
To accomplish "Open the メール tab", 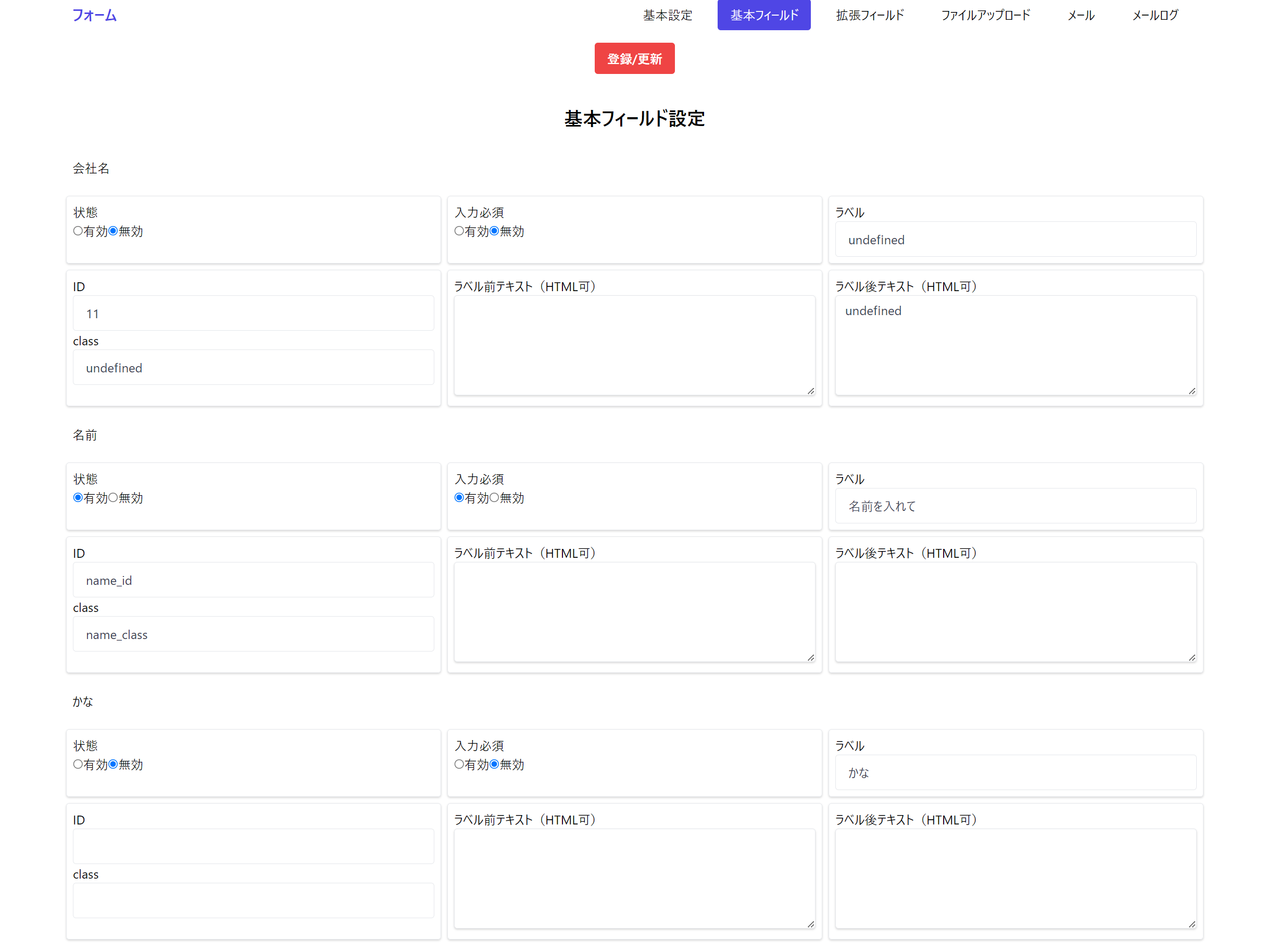I will [x=1081, y=16].
